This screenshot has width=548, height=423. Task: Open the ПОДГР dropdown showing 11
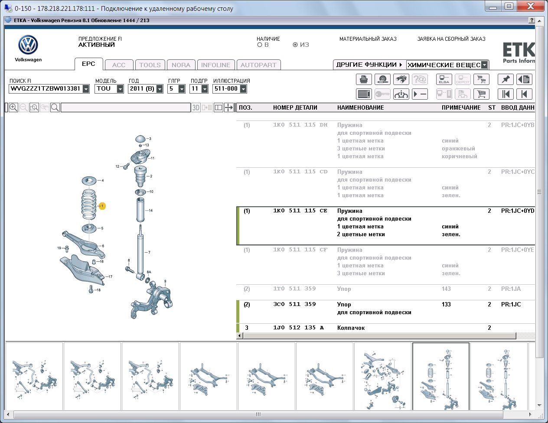click(x=205, y=89)
